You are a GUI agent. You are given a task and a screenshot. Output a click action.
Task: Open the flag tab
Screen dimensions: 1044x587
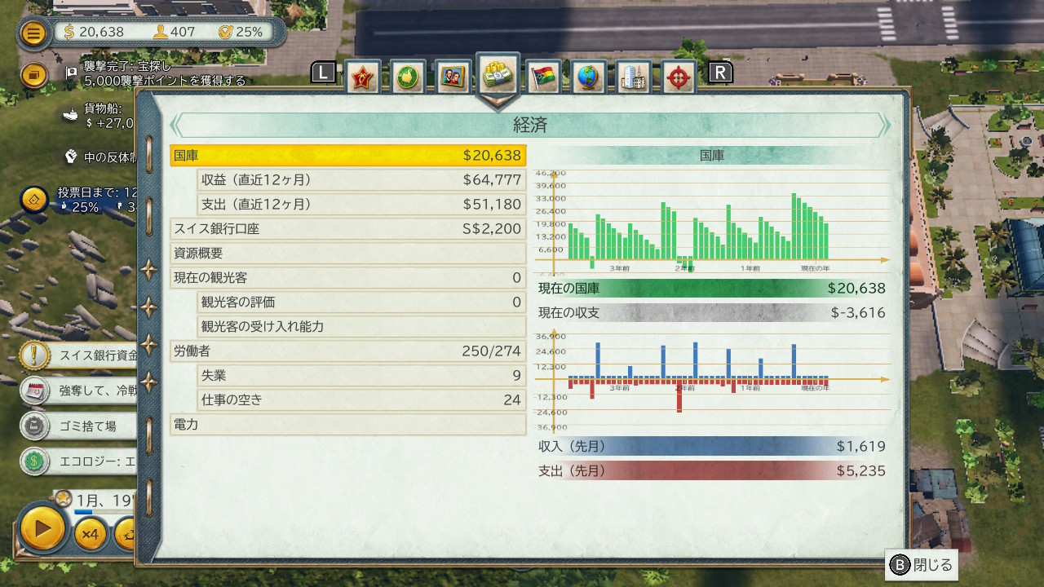(543, 77)
